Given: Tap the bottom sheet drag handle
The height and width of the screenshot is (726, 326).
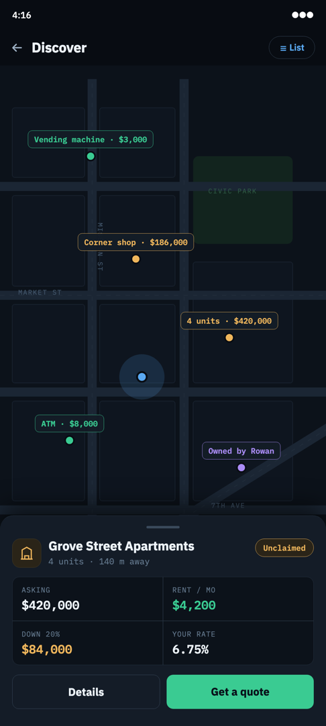Looking at the screenshot, I should 163,527.
